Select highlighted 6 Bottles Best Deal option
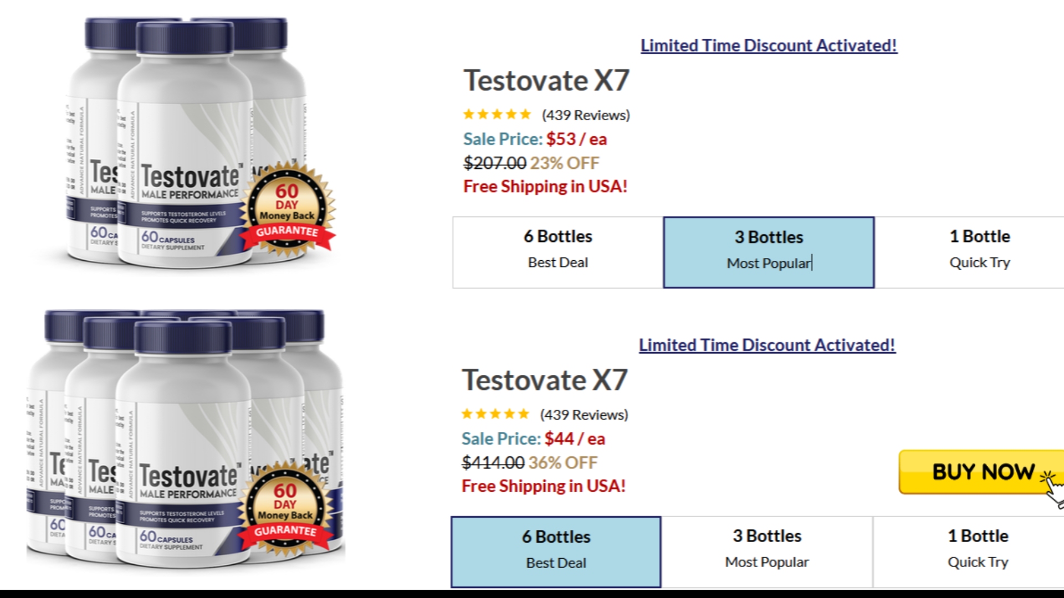The width and height of the screenshot is (1064, 598). [x=556, y=551]
